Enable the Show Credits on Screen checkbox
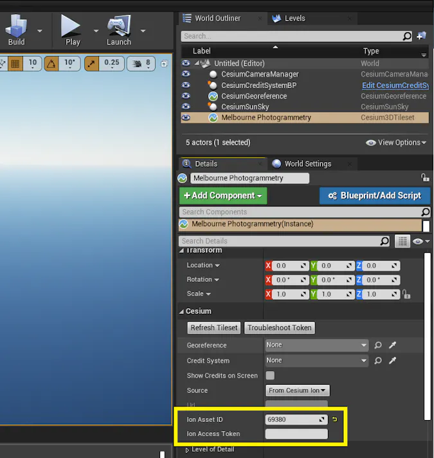 (x=270, y=375)
